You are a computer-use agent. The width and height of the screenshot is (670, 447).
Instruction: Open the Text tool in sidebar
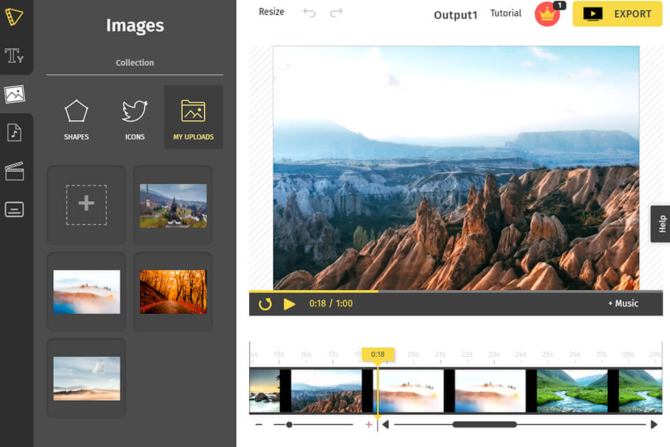point(14,56)
